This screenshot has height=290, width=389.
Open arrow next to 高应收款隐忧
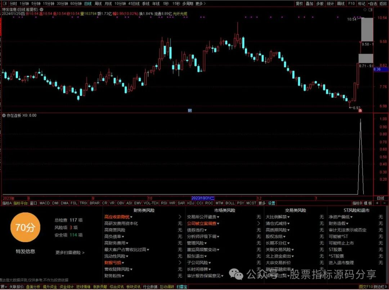pyautogui.click(x=180, y=217)
